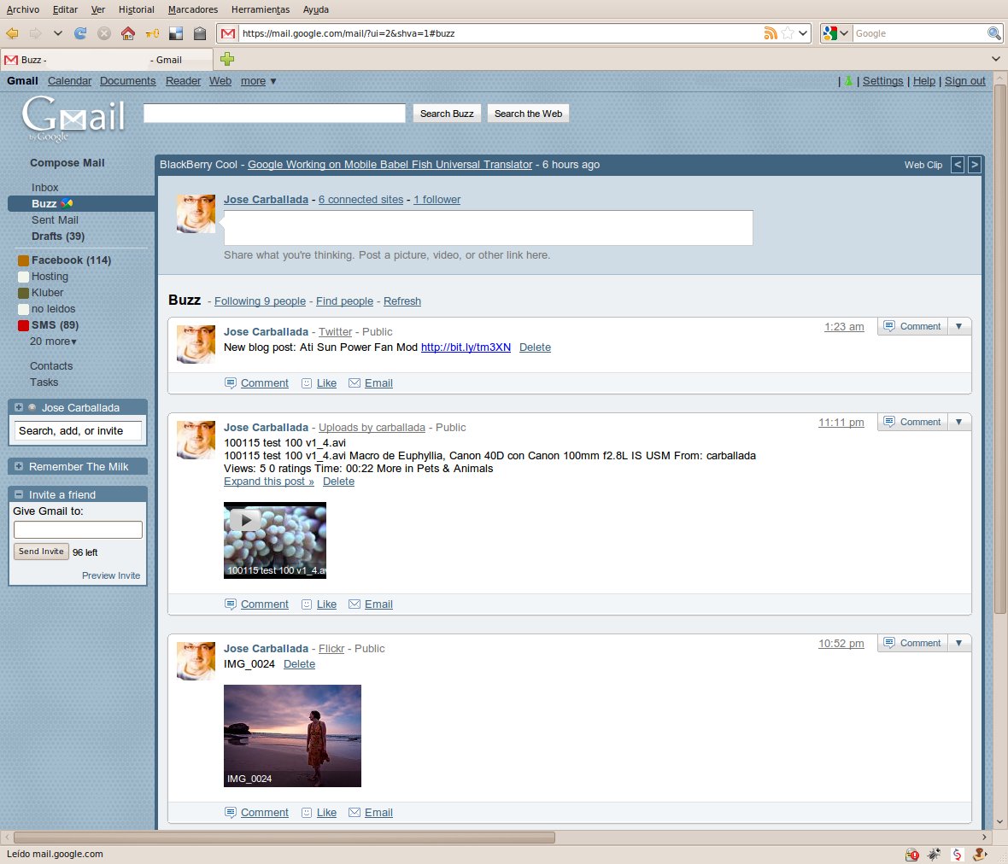Click the Delicious bookmarks toolbar icon
The height and width of the screenshot is (864, 1008).
(x=175, y=33)
